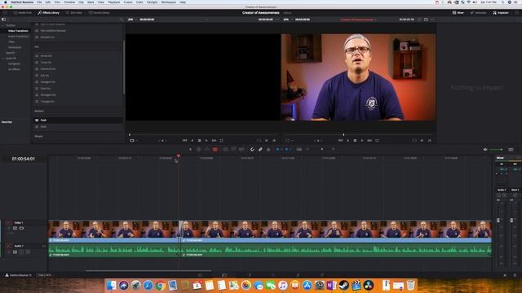
Task: Select the Trim Edit mode tool
Action: click(x=199, y=150)
